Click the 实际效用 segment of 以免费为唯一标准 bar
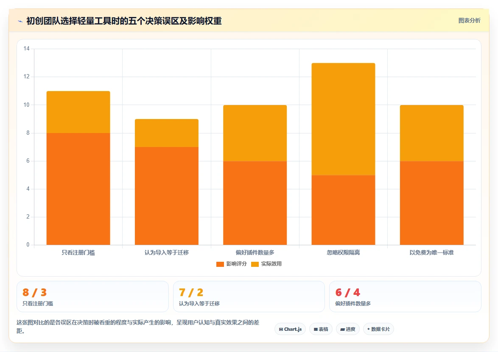This screenshot has height=352, width=498. click(432, 133)
